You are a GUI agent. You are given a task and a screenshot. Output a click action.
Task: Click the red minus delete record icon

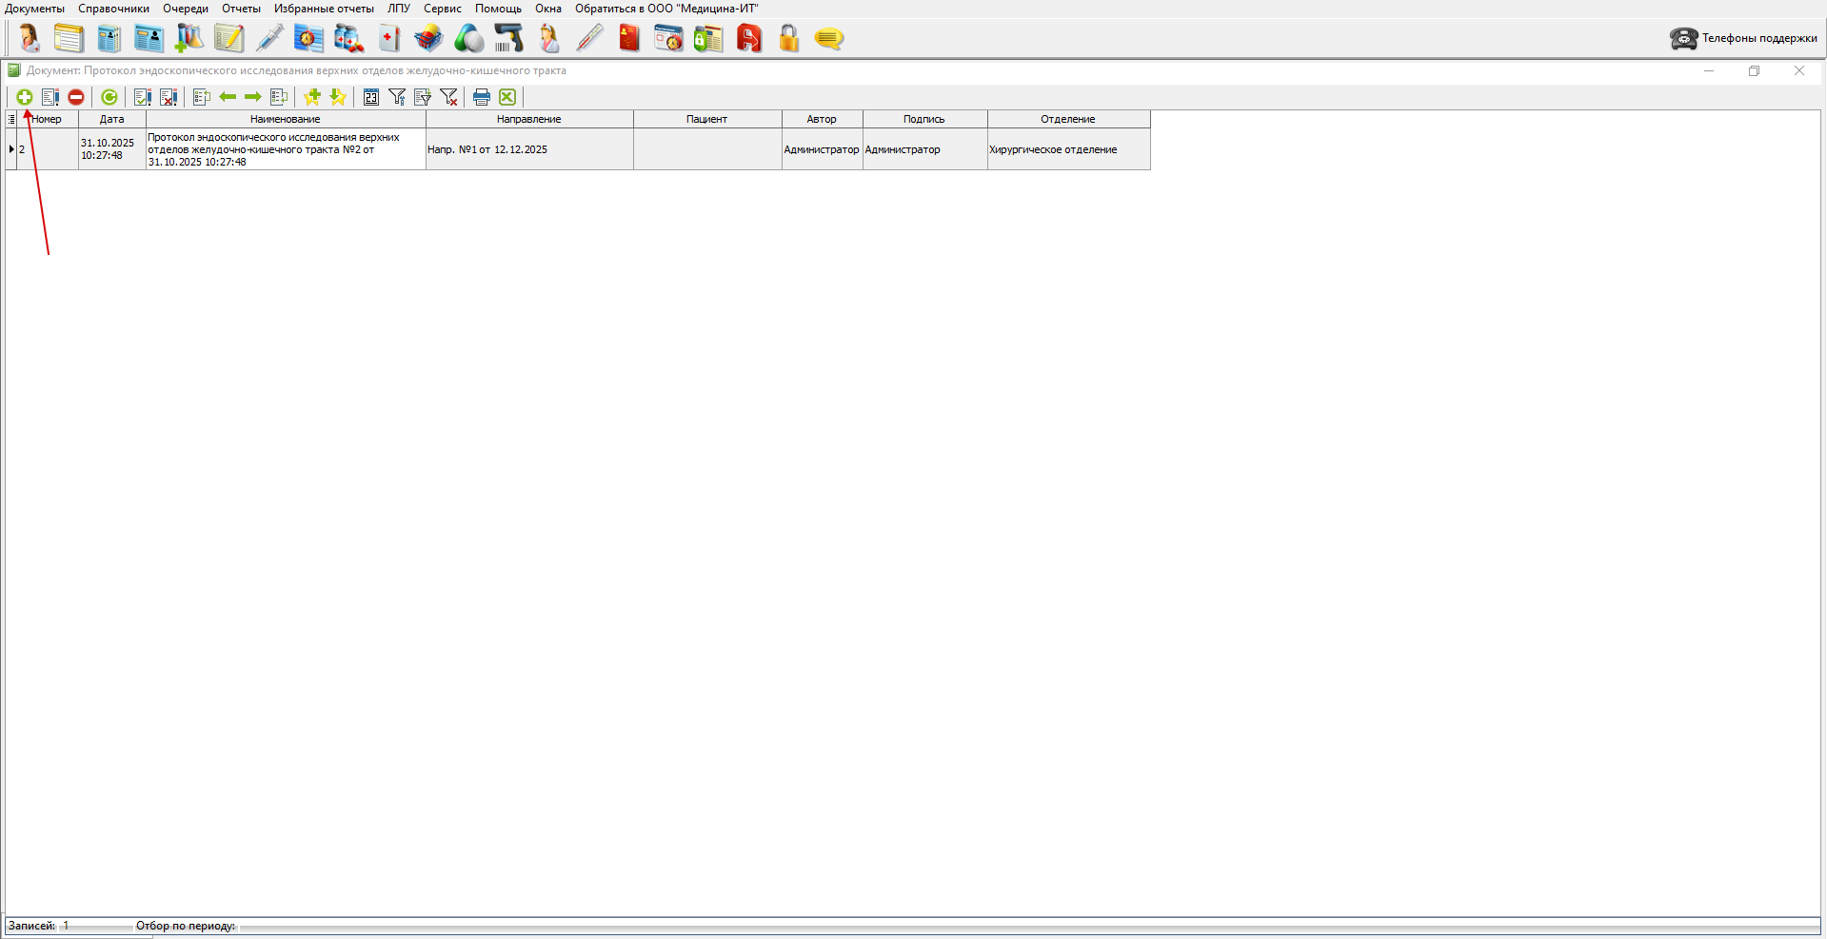pos(76,97)
